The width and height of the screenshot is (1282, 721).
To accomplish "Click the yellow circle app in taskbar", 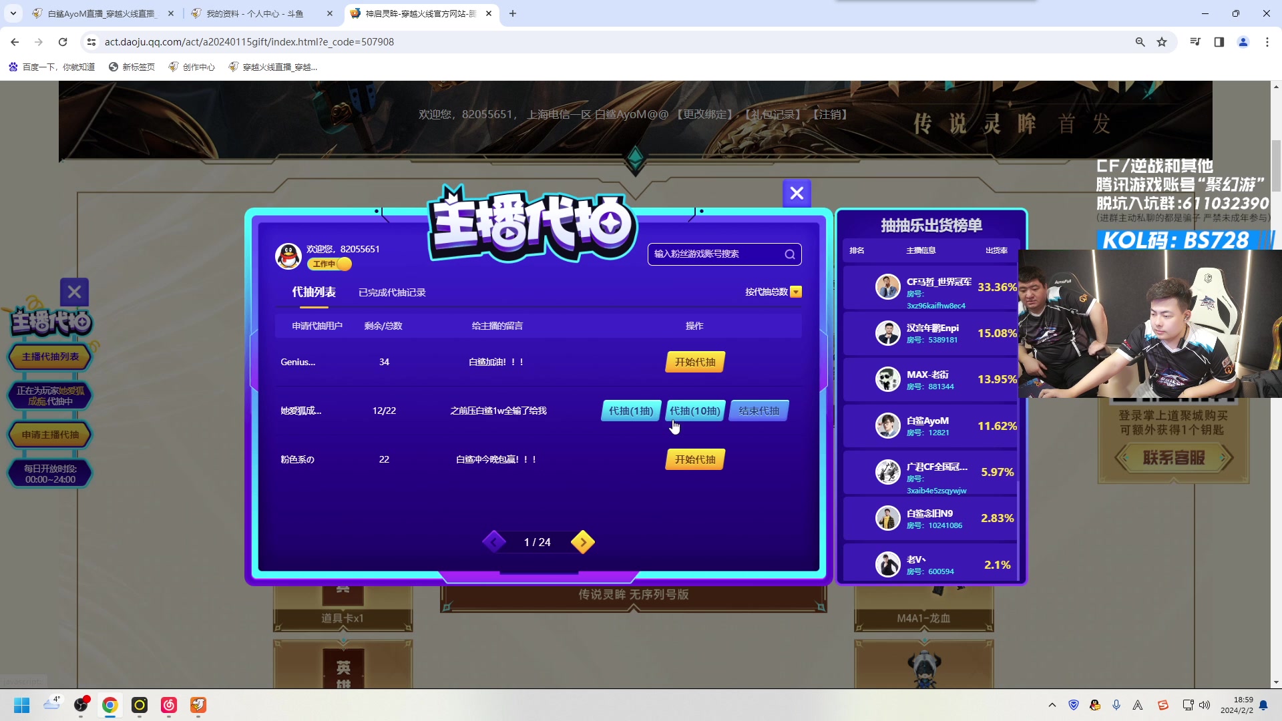I will [140, 705].
